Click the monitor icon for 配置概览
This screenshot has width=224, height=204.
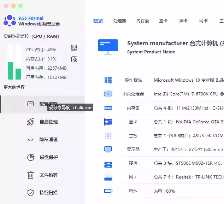(31, 104)
